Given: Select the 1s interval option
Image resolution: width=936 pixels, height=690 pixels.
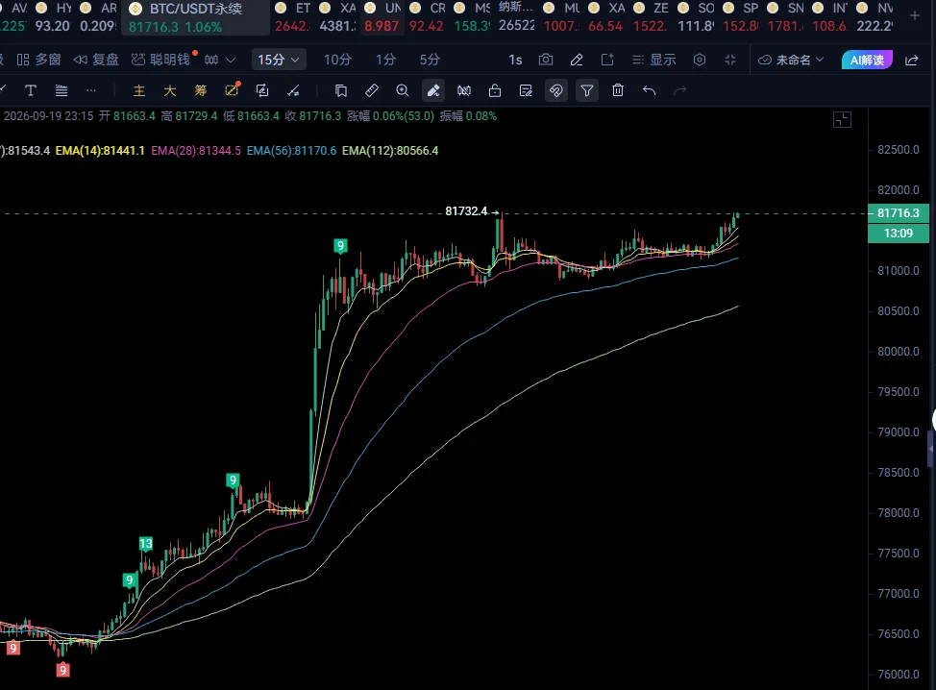Looking at the screenshot, I should (x=515, y=60).
